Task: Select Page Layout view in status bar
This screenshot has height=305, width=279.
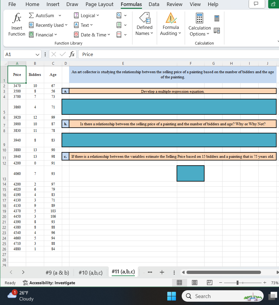Action: click(x=194, y=282)
